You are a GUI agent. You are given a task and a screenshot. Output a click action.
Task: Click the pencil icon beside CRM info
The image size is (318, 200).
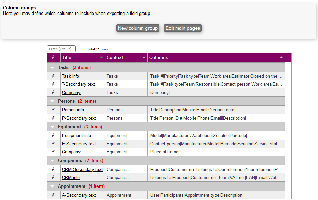click(53, 177)
